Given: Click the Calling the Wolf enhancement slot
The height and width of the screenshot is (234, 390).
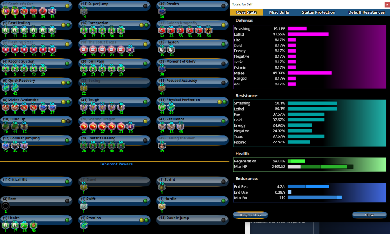Looking at the screenshot, I should [x=161, y=146].
